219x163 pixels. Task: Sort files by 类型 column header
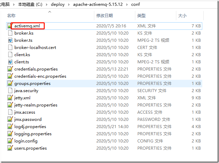click(x=141, y=15)
